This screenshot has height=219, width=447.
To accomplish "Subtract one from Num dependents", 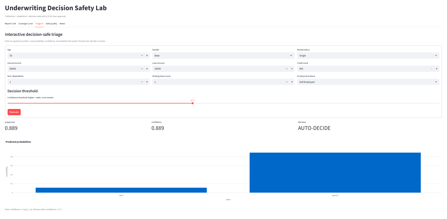I will tap(142, 82).
